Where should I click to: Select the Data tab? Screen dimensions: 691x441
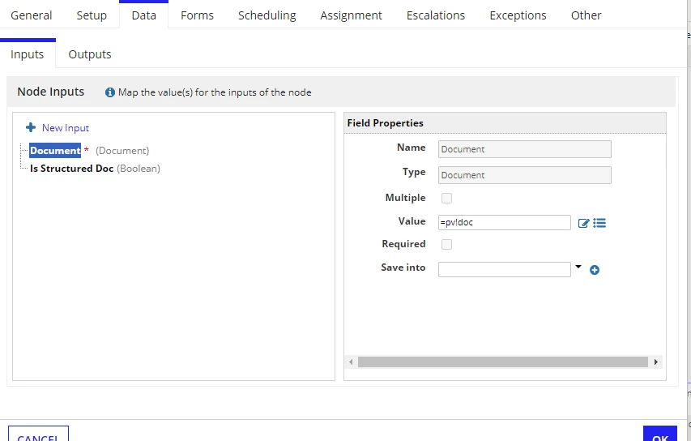[x=143, y=15]
